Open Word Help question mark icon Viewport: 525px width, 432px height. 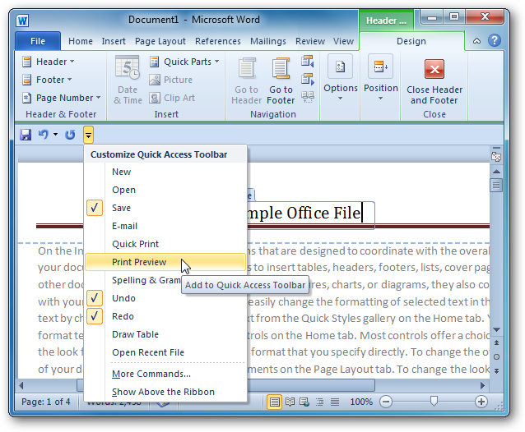[x=495, y=40]
